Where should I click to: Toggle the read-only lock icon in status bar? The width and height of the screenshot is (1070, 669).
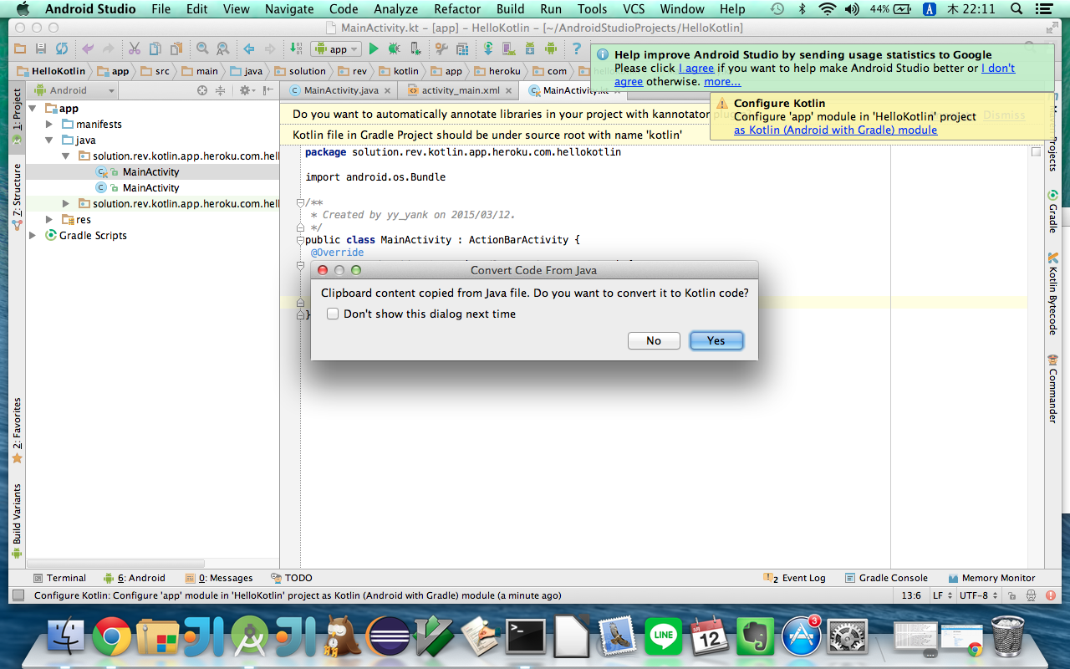[1011, 596]
